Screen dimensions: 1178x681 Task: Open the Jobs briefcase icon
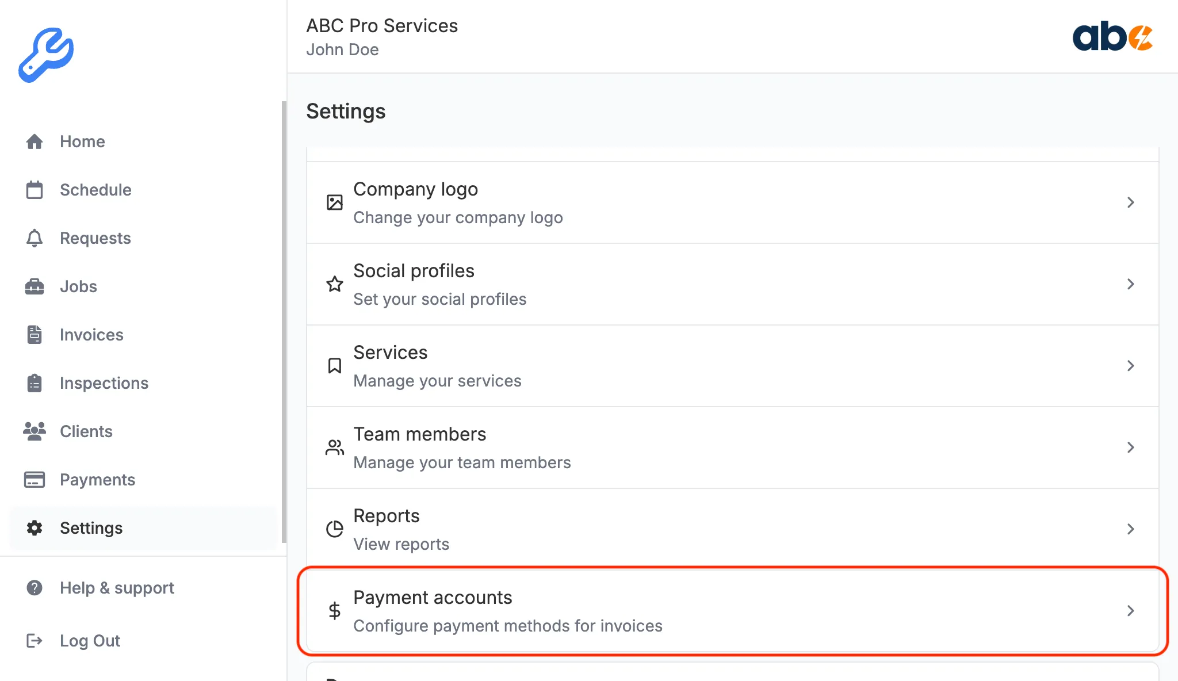(35, 286)
